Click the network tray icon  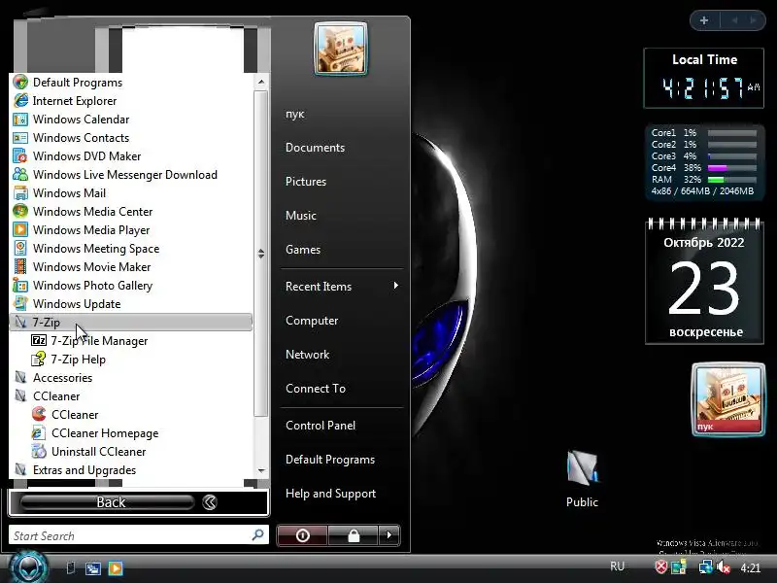pos(705,567)
